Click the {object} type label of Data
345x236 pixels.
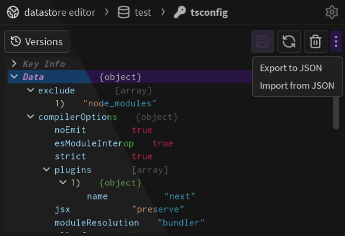pyautogui.click(x=120, y=77)
